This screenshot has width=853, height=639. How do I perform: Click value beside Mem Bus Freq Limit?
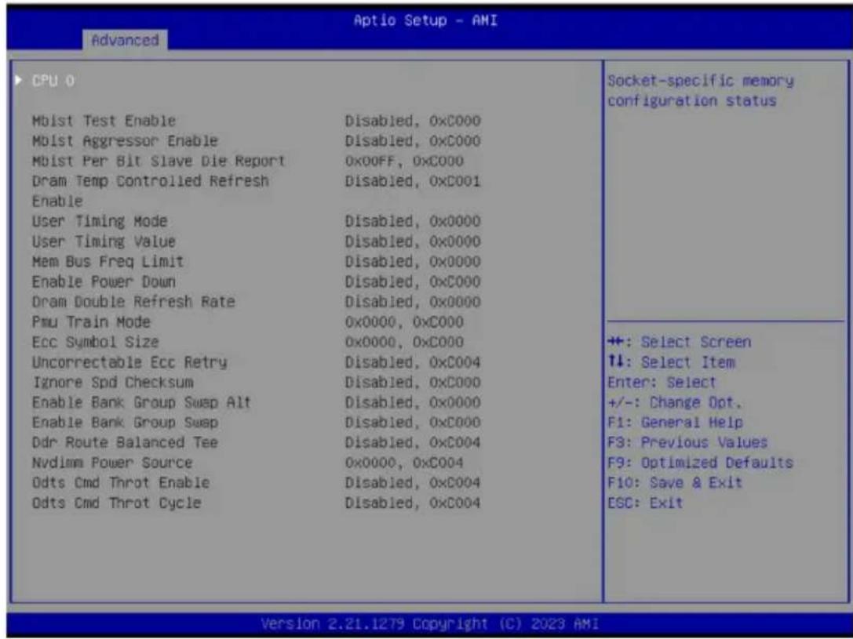pyautogui.click(x=413, y=261)
